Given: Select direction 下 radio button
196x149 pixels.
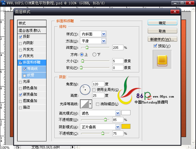Looking at the screenshot, I should 94,55.
